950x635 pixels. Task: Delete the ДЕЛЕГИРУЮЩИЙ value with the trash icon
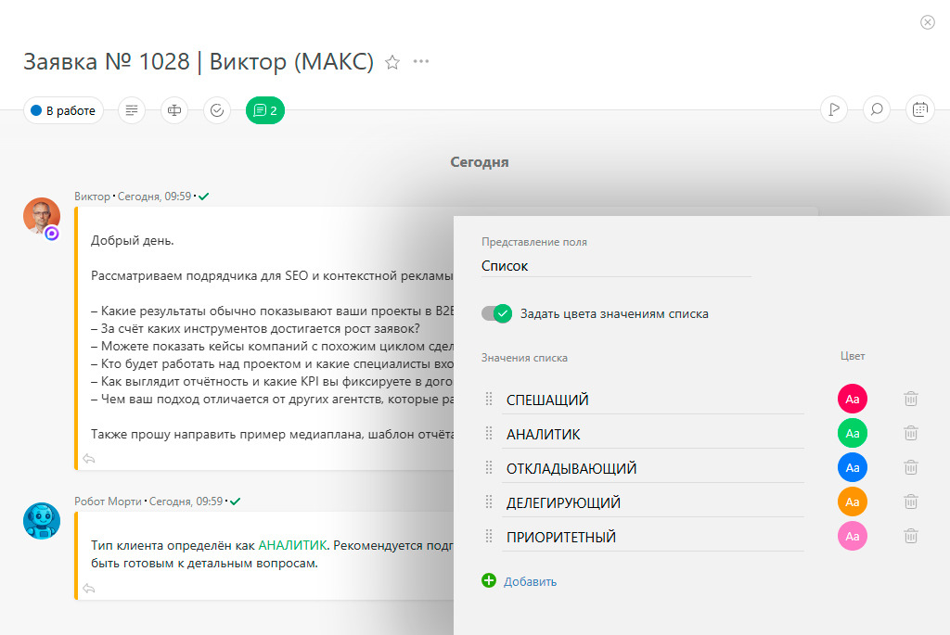(x=911, y=502)
